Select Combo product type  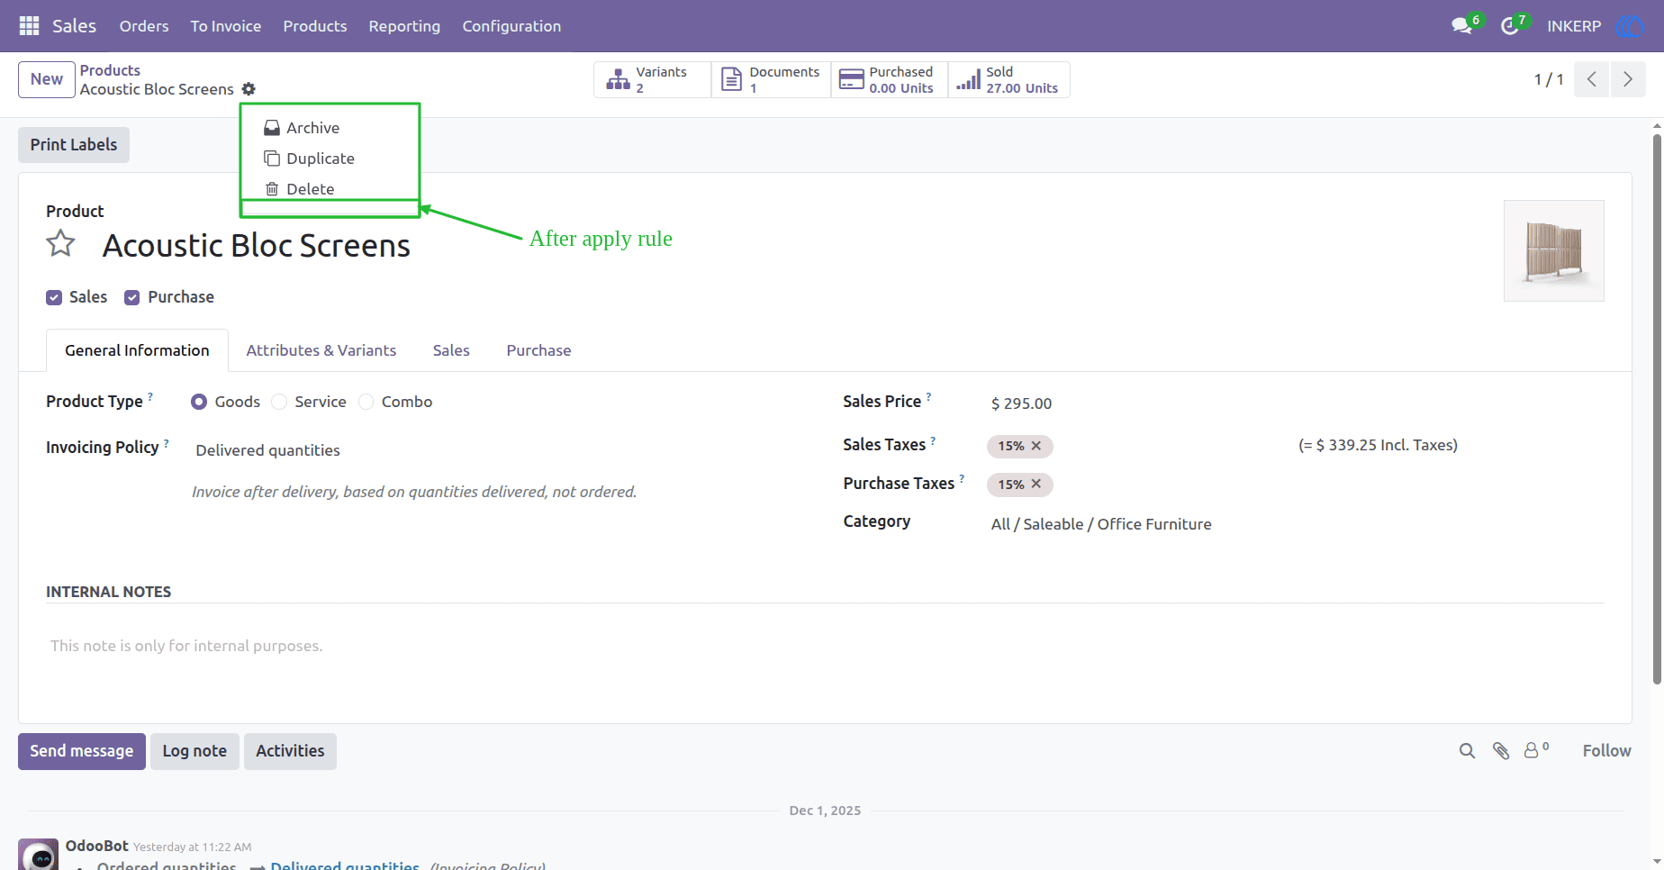point(366,402)
